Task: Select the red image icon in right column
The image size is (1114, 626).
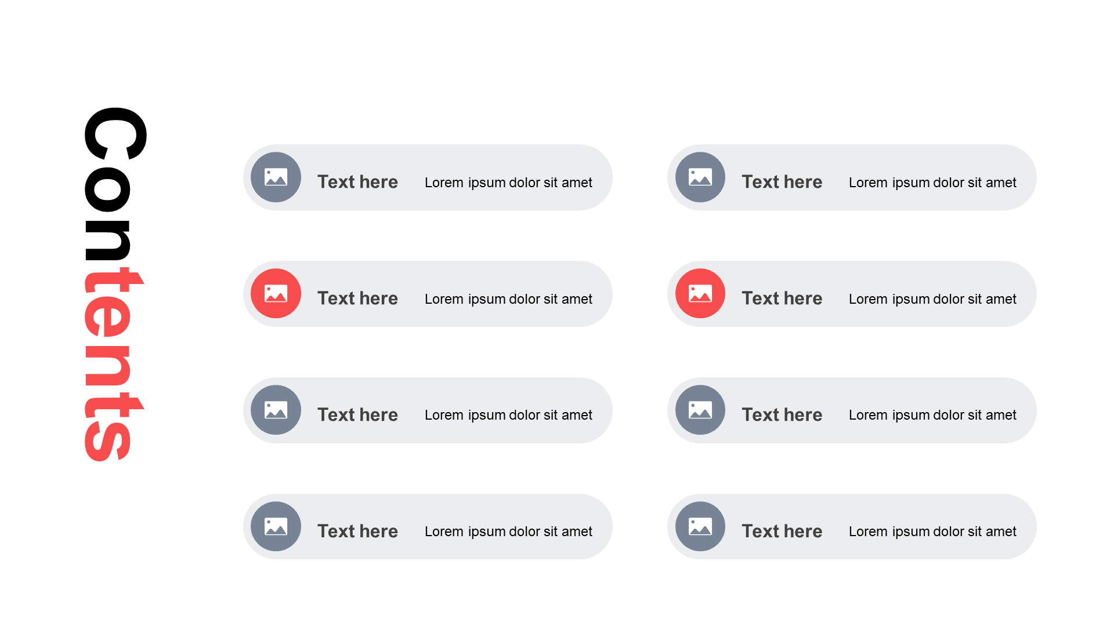Action: pos(700,293)
